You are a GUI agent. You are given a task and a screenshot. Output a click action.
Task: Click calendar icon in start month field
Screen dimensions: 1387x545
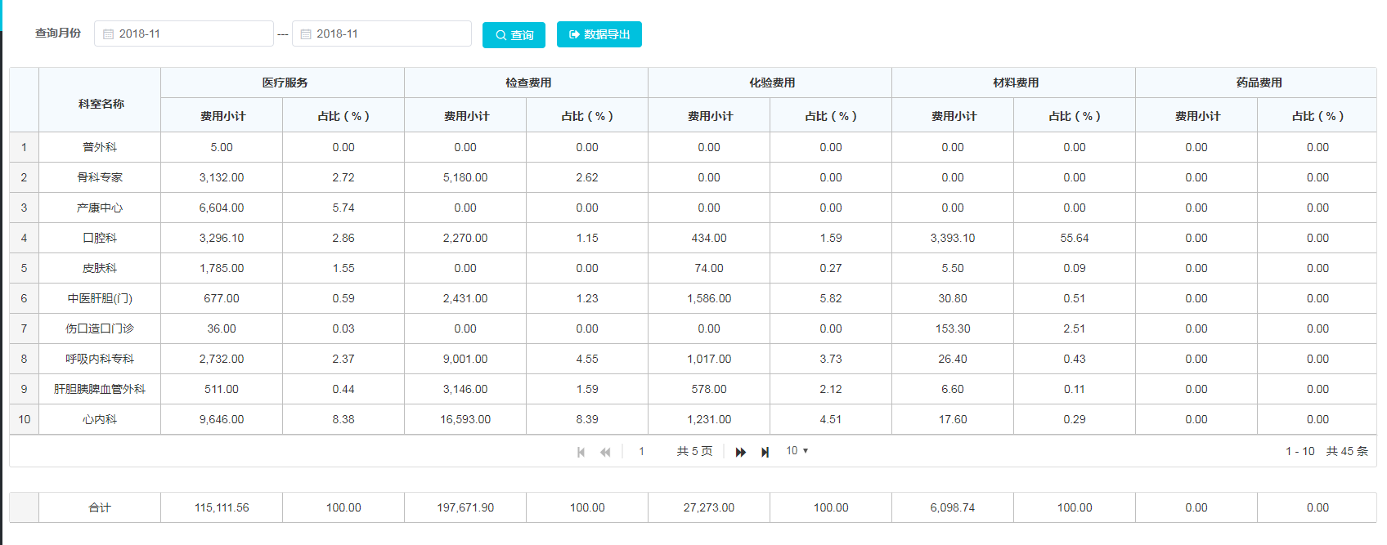108,34
